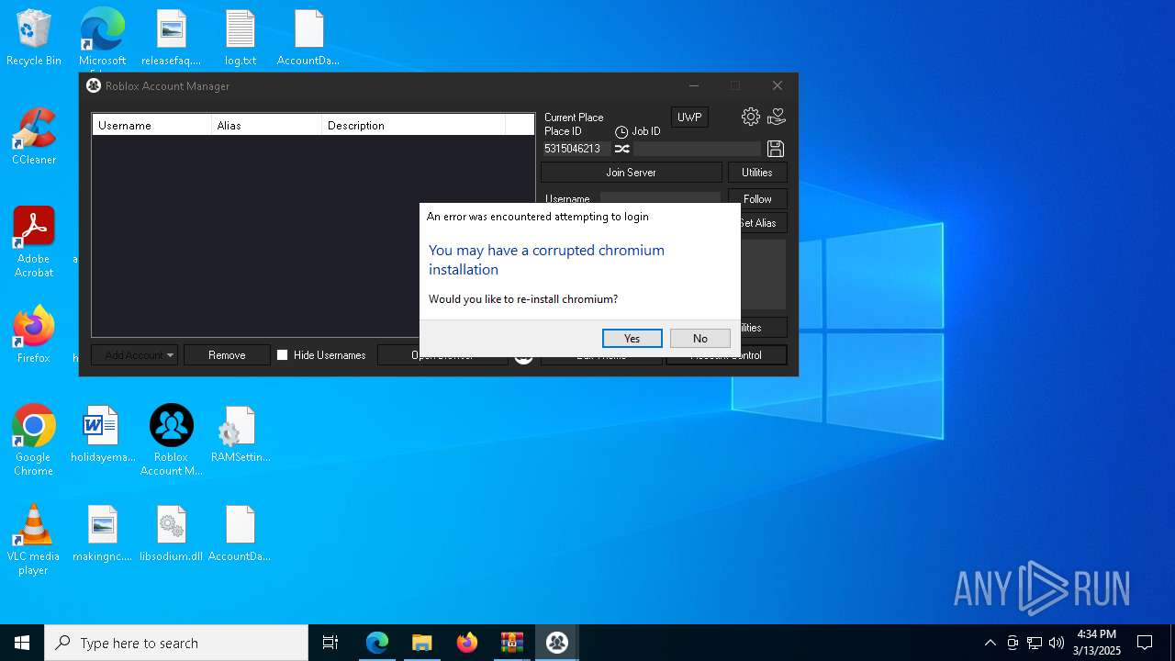Click the volume speaker tray icon
This screenshot has width=1175, height=661.
click(1057, 643)
